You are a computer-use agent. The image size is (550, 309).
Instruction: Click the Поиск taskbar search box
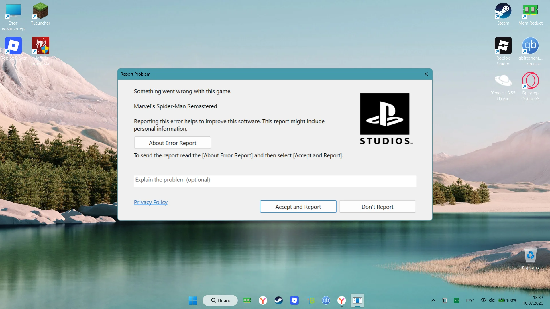coord(220,300)
